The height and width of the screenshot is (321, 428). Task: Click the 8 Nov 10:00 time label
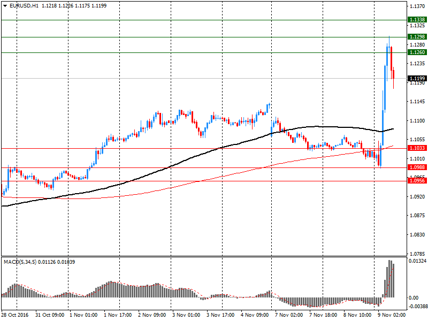click(x=357, y=315)
